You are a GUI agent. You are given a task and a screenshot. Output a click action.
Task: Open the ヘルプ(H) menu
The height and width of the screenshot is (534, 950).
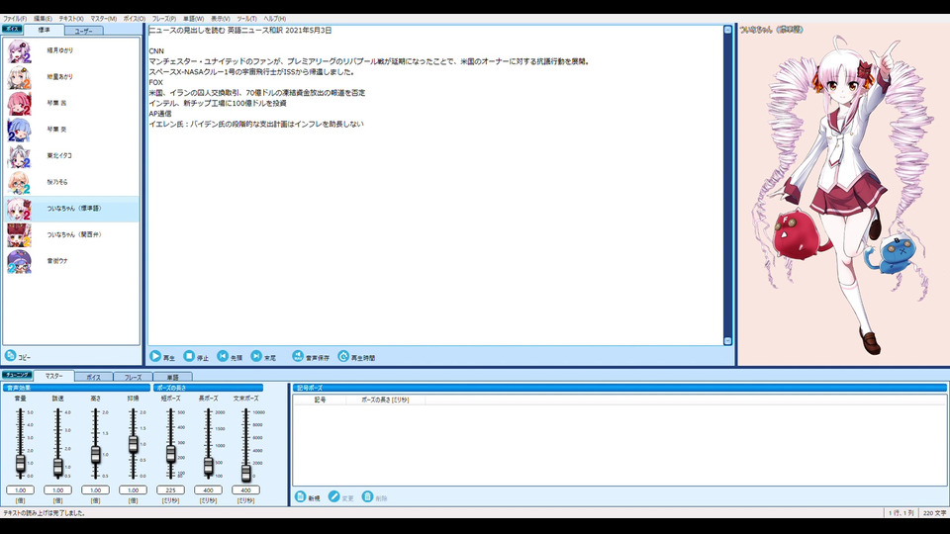point(274,19)
